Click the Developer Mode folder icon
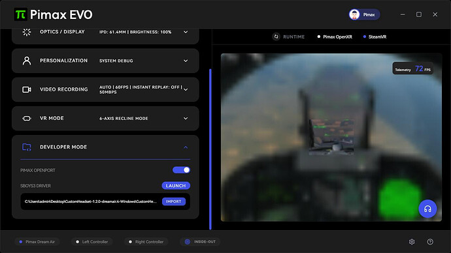Screen dimensions: 451x253 27,147
